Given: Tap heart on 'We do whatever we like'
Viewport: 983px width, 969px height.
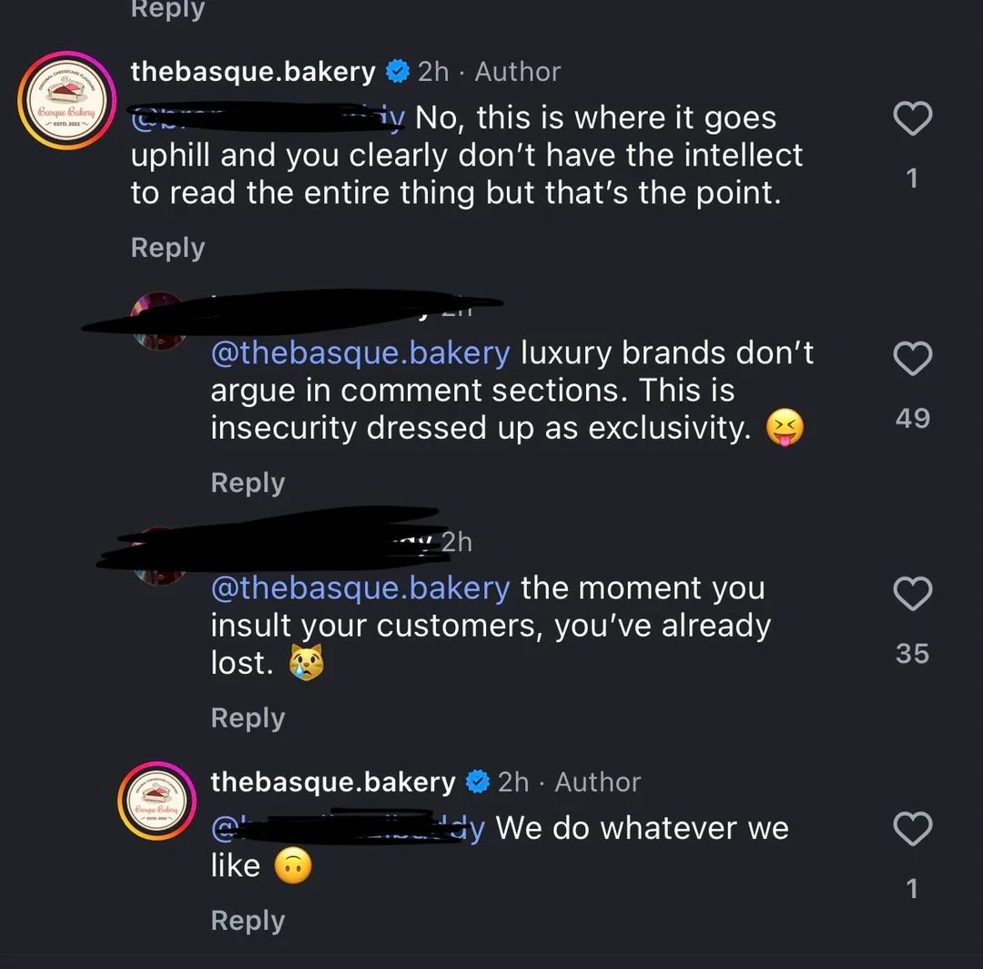Looking at the screenshot, I should [x=911, y=830].
